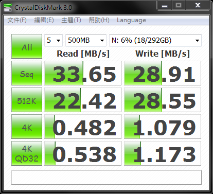The image size is (213, 194).
Task: Click the CrystalDiskMark app icon in title bar
Action: pyautogui.click(x=8, y=8)
